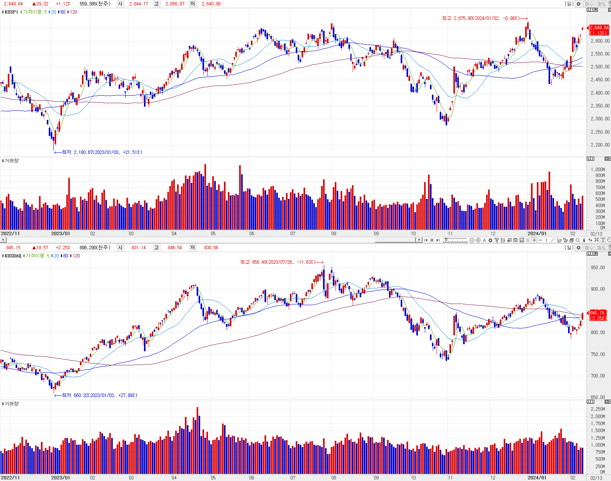
Task: Click the chart save/export icon beside eraser
Action: click(571, 240)
